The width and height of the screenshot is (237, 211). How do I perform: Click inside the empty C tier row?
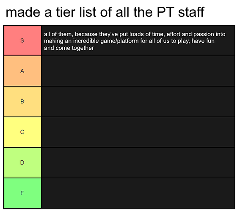[138, 132]
